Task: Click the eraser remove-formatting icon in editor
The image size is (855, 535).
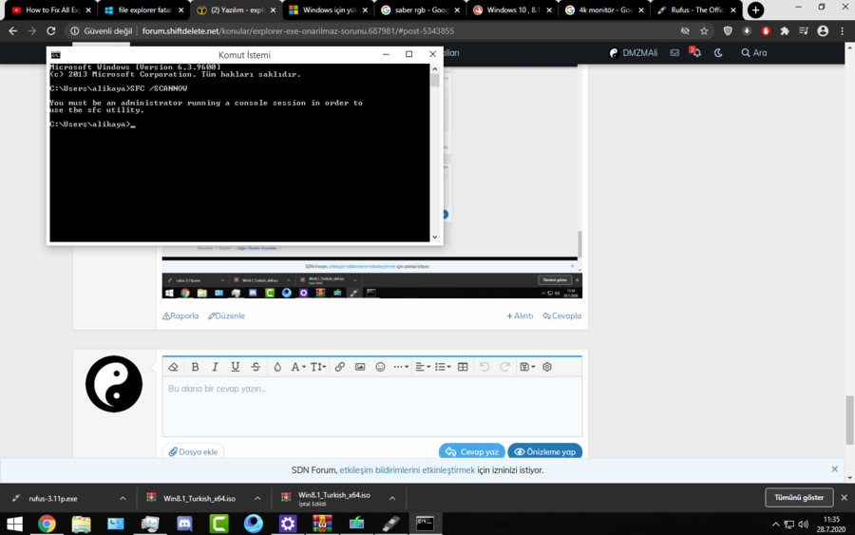Action: [174, 367]
